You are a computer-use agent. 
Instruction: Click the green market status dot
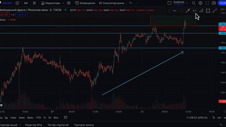point(66,10)
